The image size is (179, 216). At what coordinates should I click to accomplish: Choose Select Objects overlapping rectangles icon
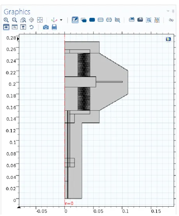(x=83, y=20)
